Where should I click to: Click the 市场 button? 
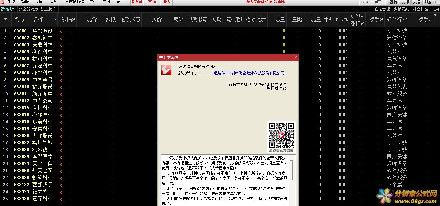point(152,2)
